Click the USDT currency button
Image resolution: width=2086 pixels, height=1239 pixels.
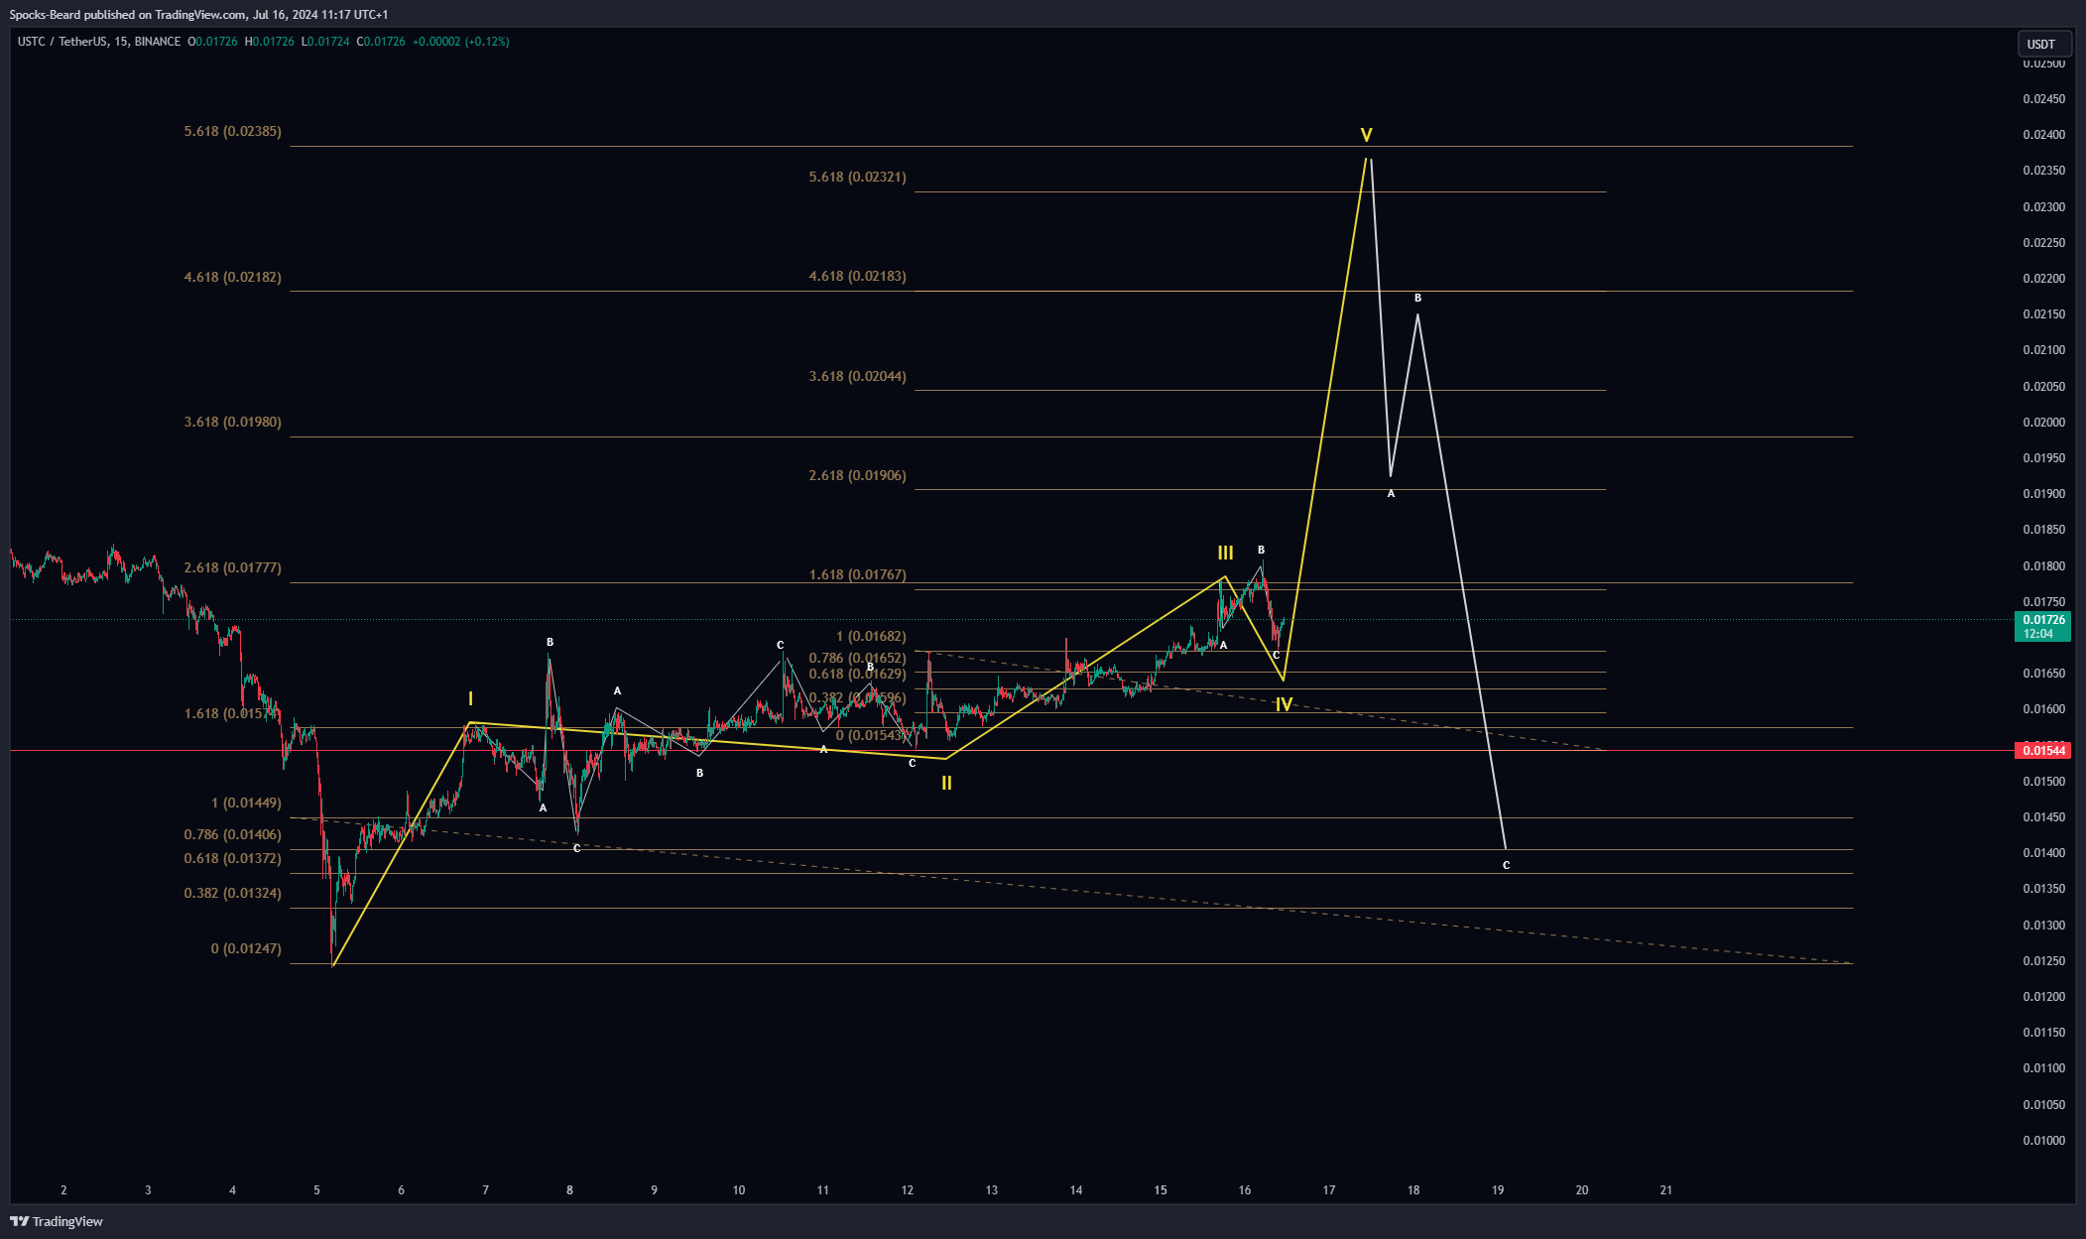[x=2044, y=44]
